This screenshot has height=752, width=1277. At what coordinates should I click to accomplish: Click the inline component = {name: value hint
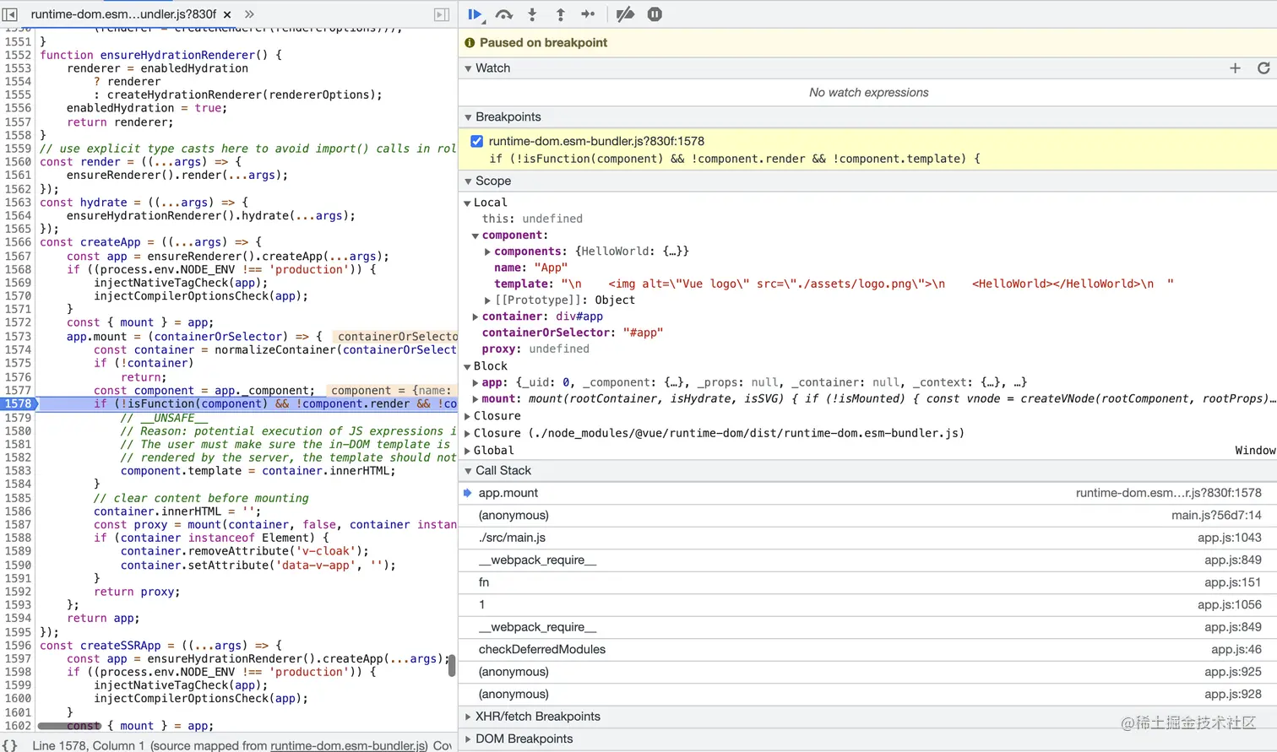pyautogui.click(x=391, y=391)
